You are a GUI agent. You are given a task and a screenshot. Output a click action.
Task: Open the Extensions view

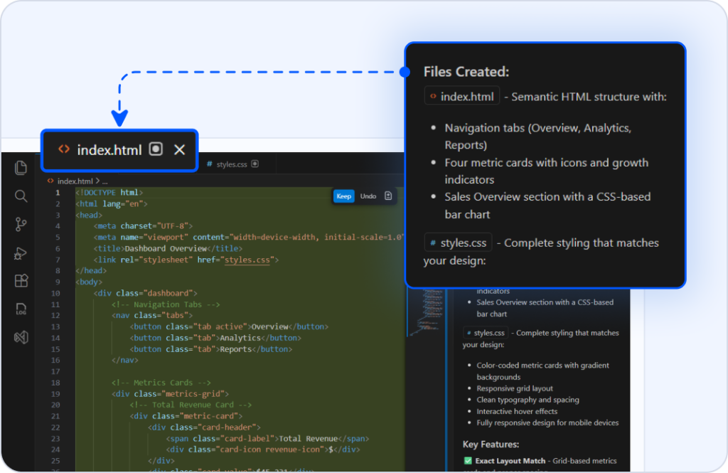(x=21, y=281)
